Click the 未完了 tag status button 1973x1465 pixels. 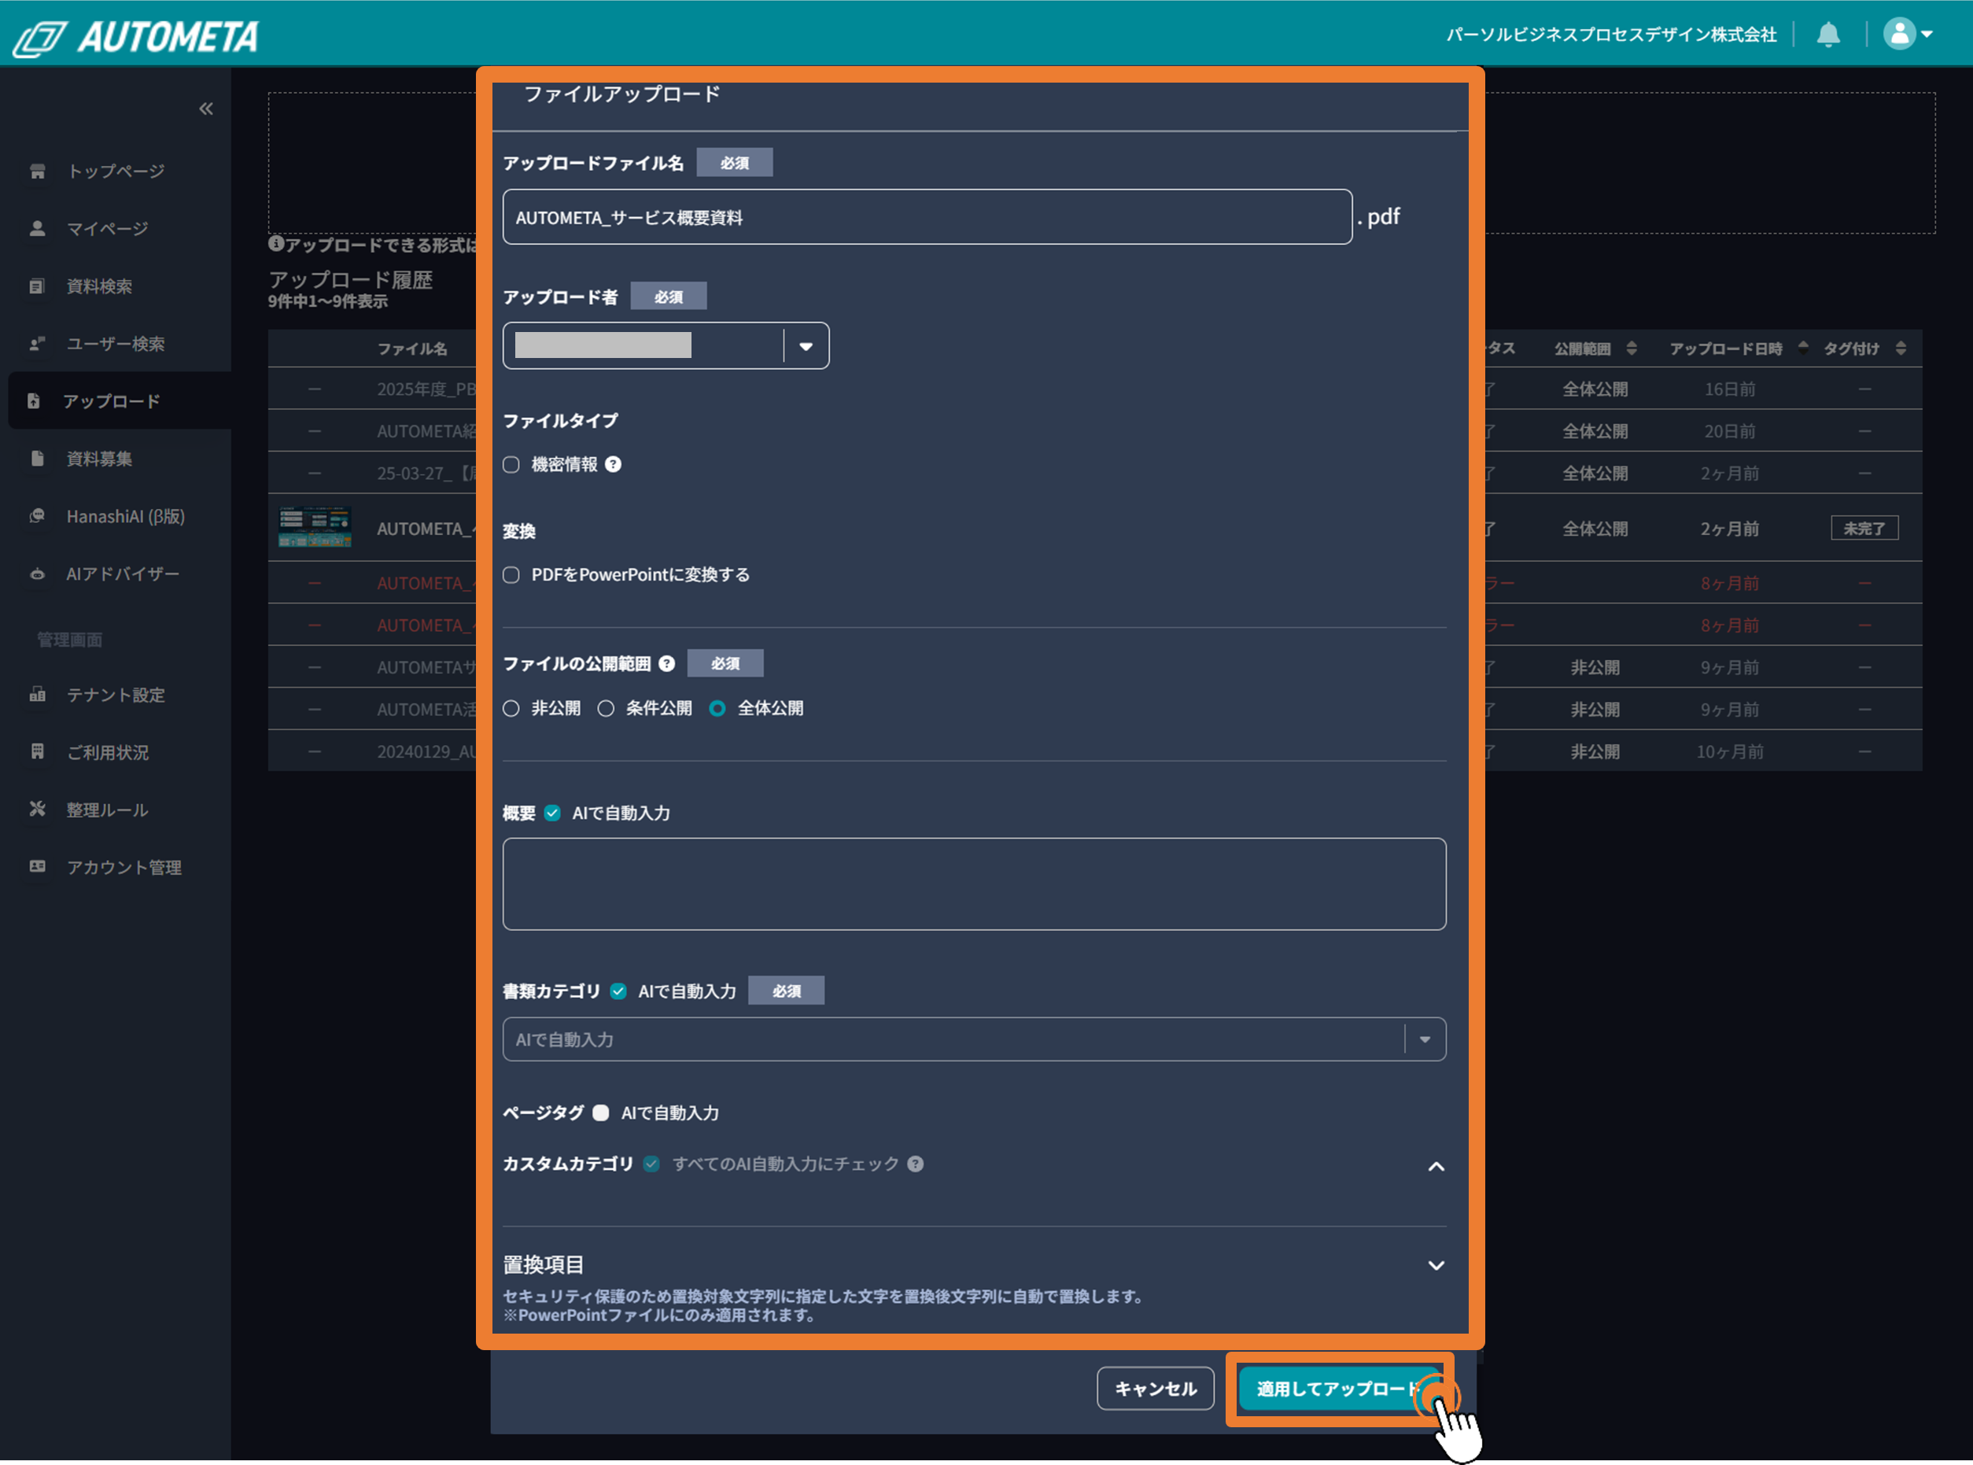[1864, 529]
